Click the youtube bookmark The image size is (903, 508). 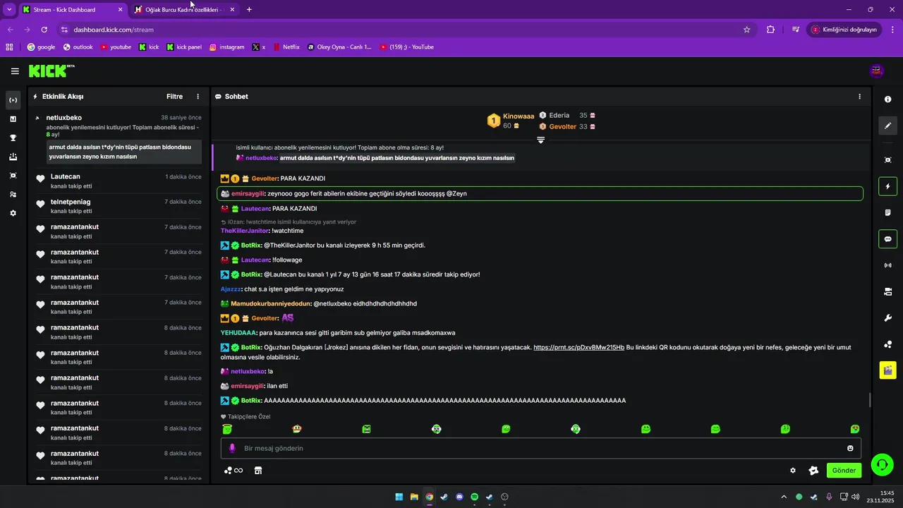point(116,47)
